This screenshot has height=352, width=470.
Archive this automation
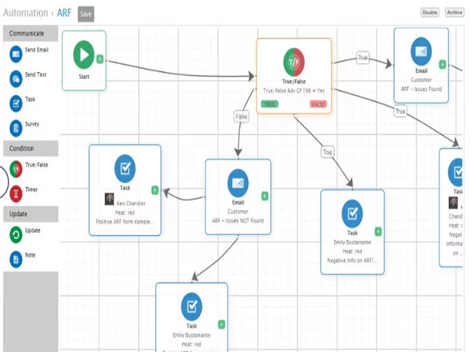point(454,12)
